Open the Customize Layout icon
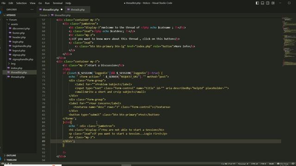This screenshot has height=166, width=296. pyautogui.click(x=273, y=3)
